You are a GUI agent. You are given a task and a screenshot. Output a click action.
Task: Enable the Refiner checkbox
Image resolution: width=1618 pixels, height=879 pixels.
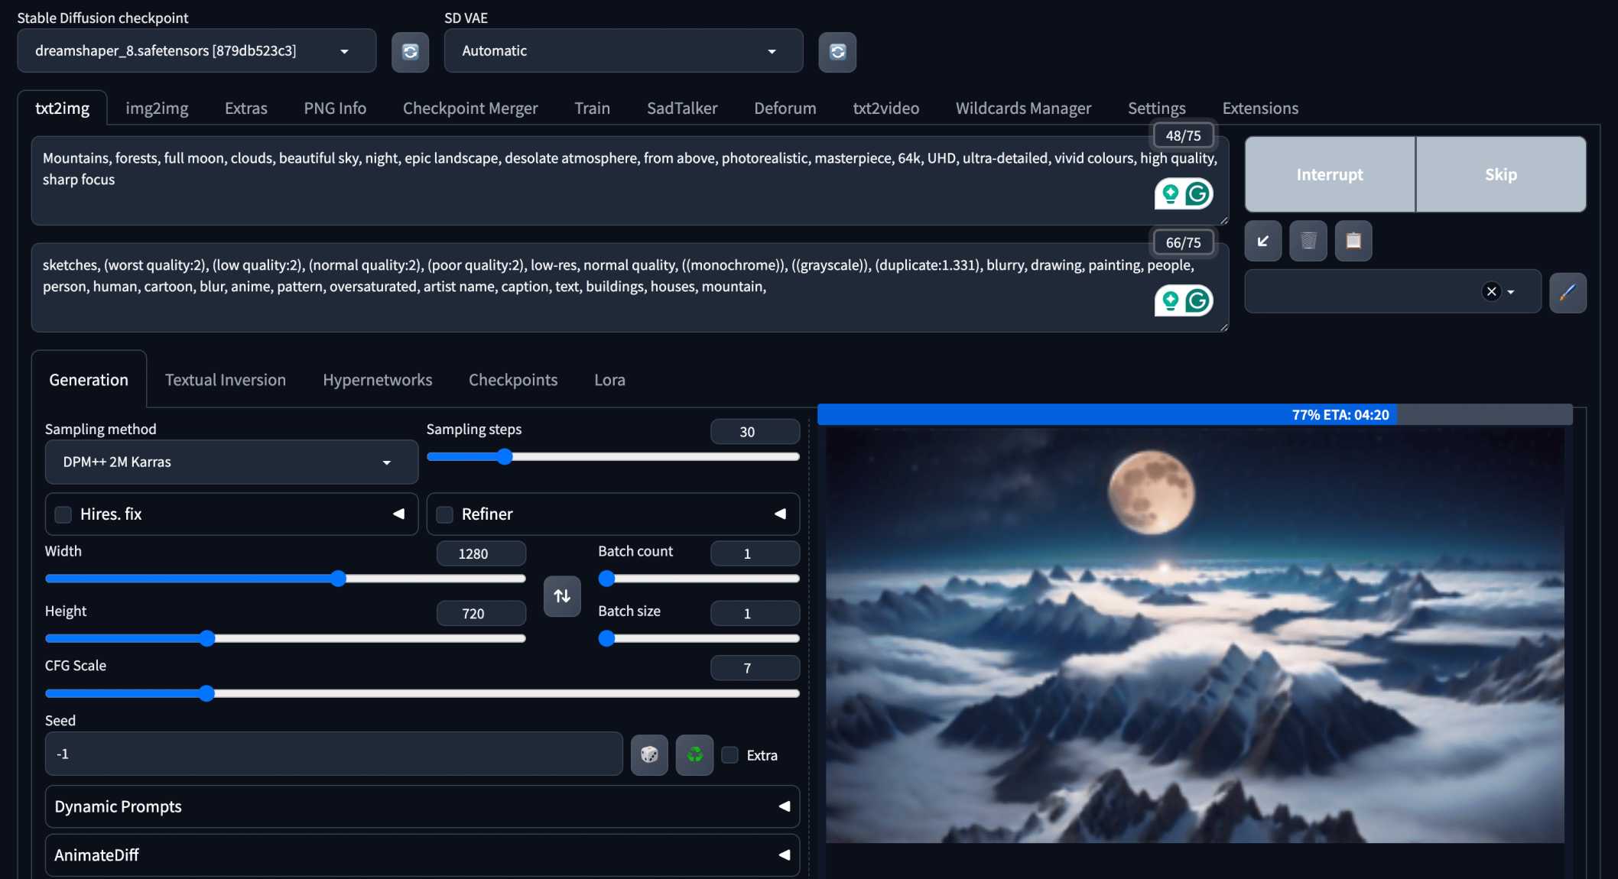pos(445,514)
